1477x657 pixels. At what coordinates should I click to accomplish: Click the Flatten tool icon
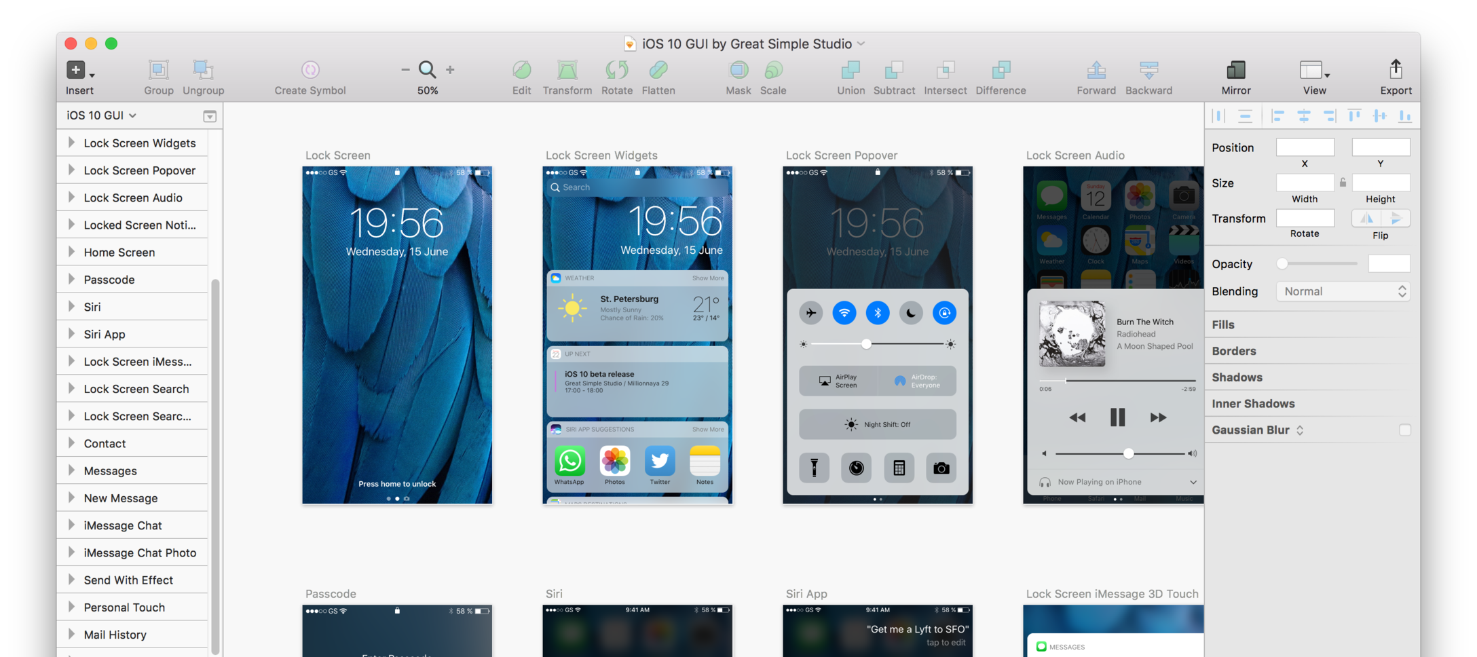658,70
